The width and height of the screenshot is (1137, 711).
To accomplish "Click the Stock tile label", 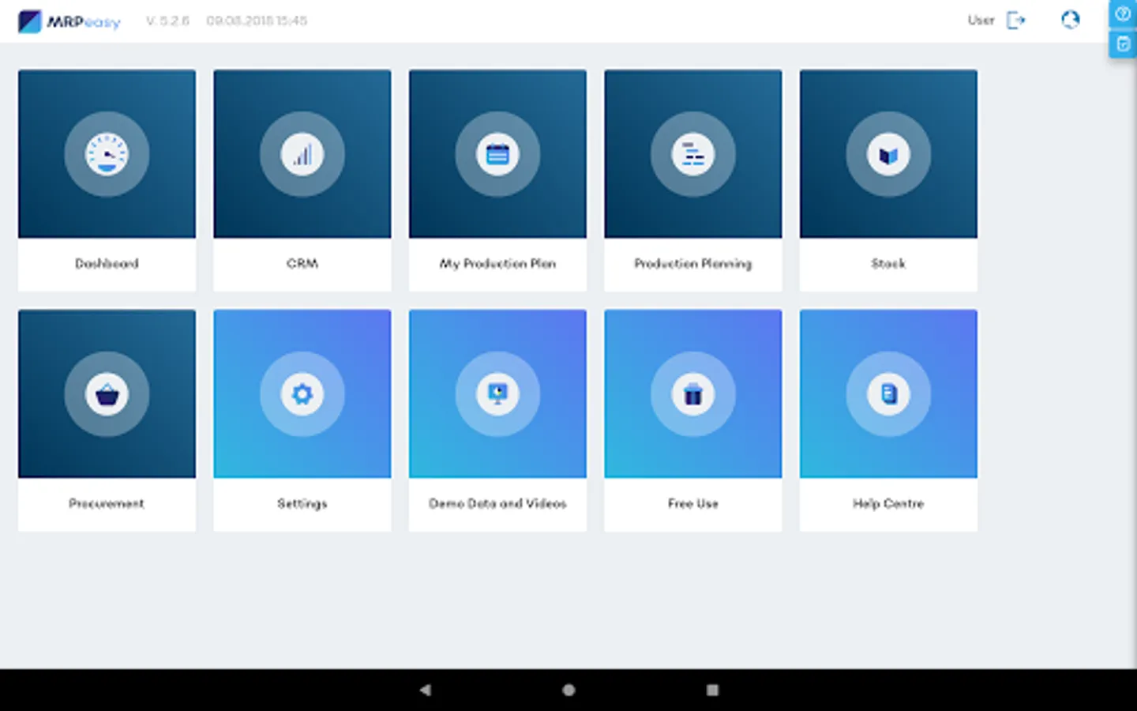I will [x=888, y=263].
